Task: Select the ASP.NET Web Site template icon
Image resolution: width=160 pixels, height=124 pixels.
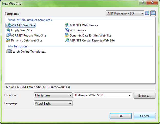Action: [8, 25]
